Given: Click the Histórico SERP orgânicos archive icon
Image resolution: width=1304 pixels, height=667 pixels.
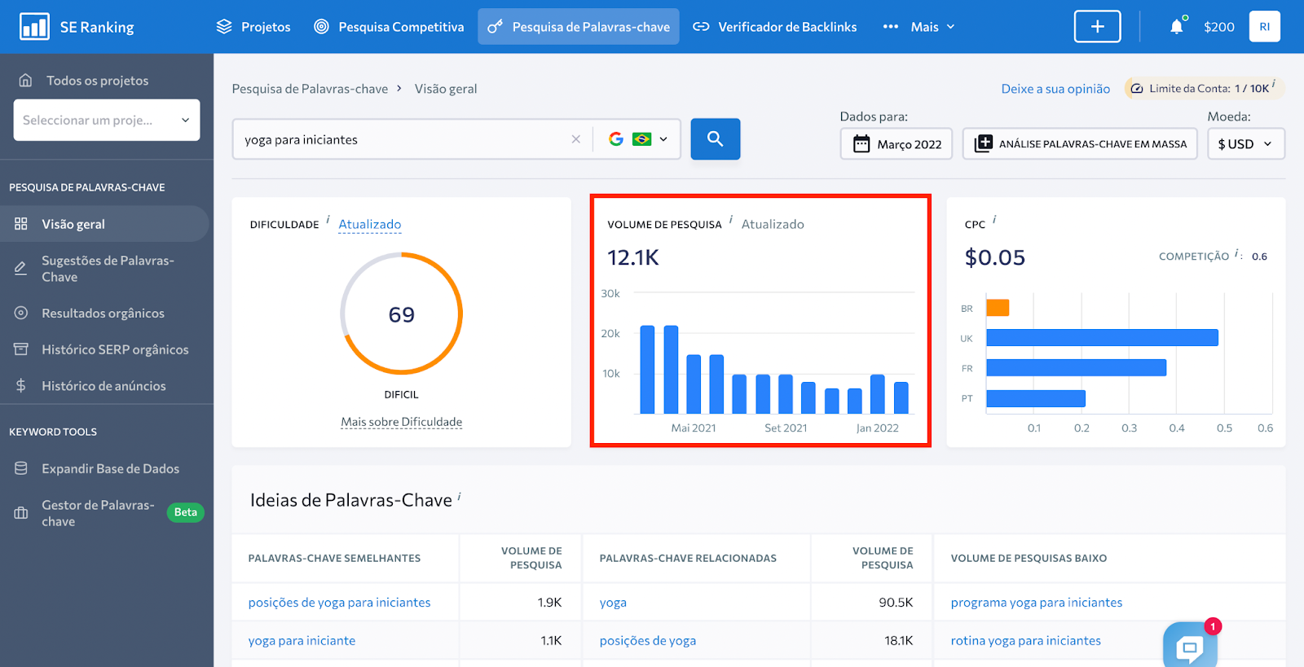Looking at the screenshot, I should [21, 349].
